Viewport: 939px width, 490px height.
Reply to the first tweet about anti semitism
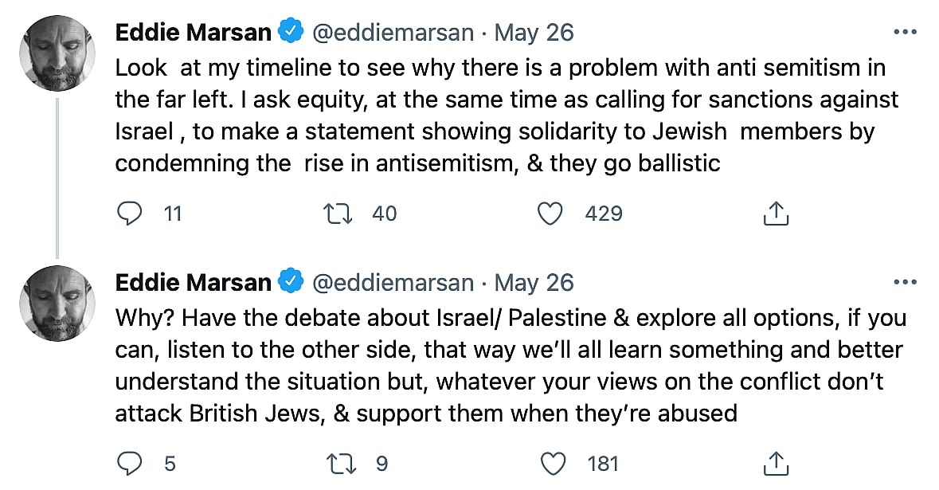pyautogui.click(x=130, y=214)
